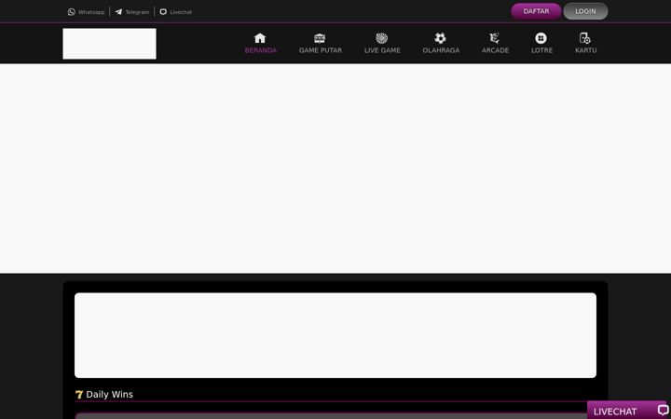The height and width of the screenshot is (419, 671).
Task: Click the Daily Wins heading text
Action: pos(110,394)
